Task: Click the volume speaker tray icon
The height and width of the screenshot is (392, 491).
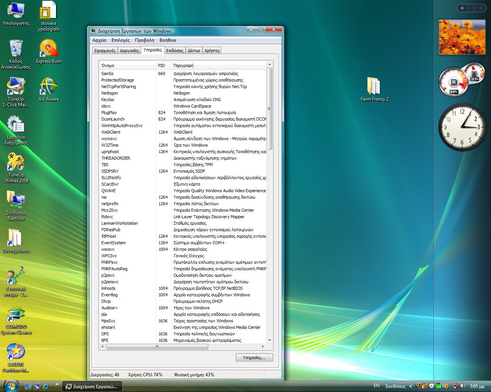Action: pos(463,386)
